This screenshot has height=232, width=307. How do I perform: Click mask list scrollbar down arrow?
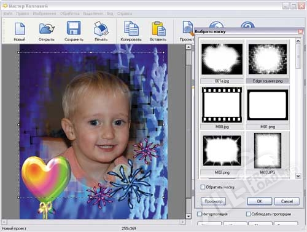(x=298, y=176)
